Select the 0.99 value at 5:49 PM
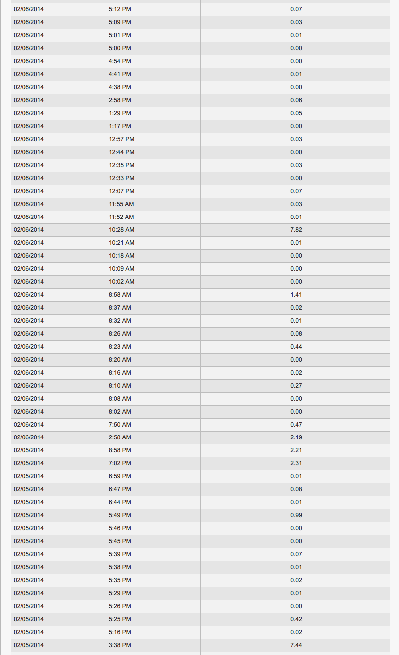Screen dimensions: 399x655 point(296,515)
